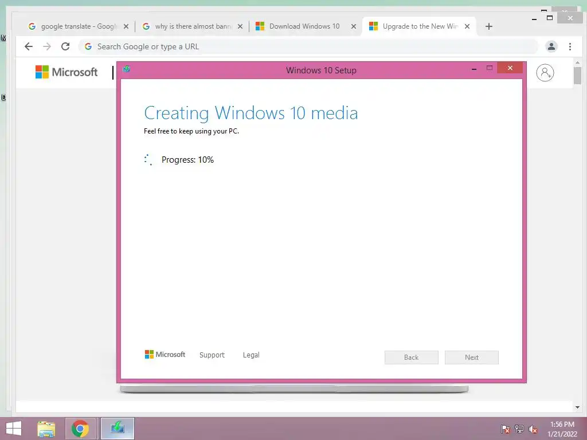
Task: Close the Download Windows 10 tab
Action: point(353,26)
